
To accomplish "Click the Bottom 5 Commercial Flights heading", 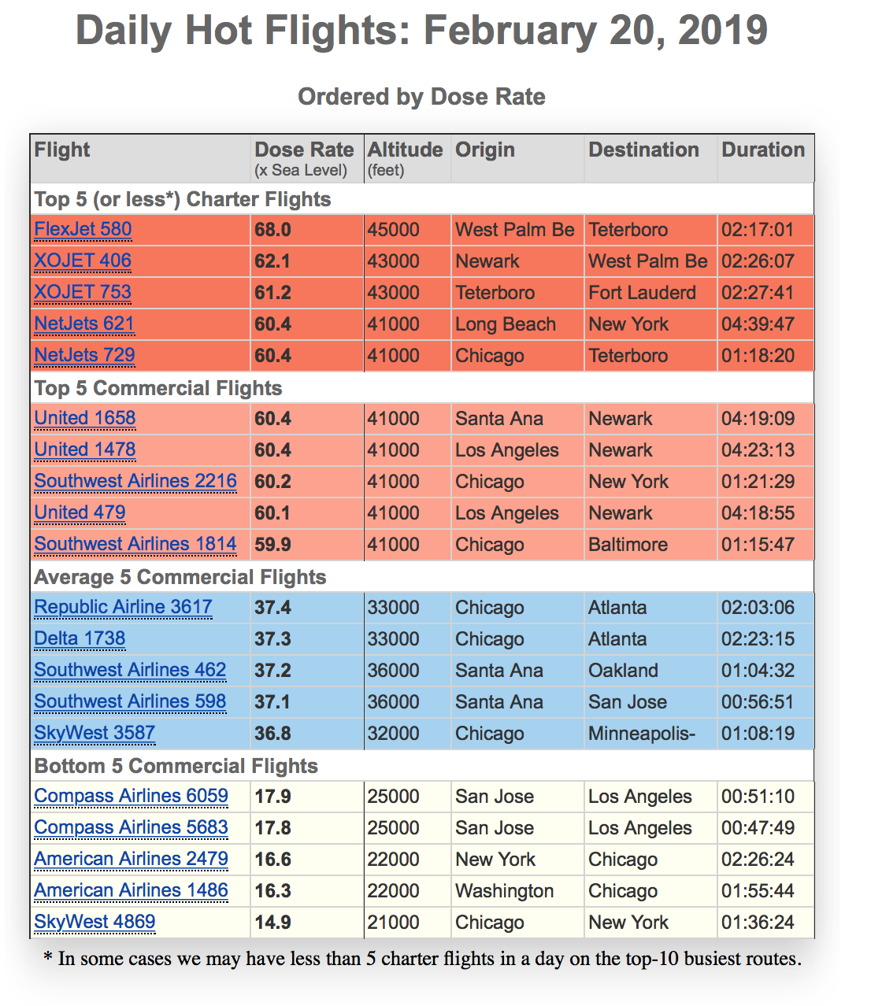I will tap(176, 766).
